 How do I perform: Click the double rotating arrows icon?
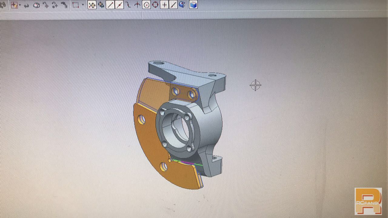coord(55,5)
